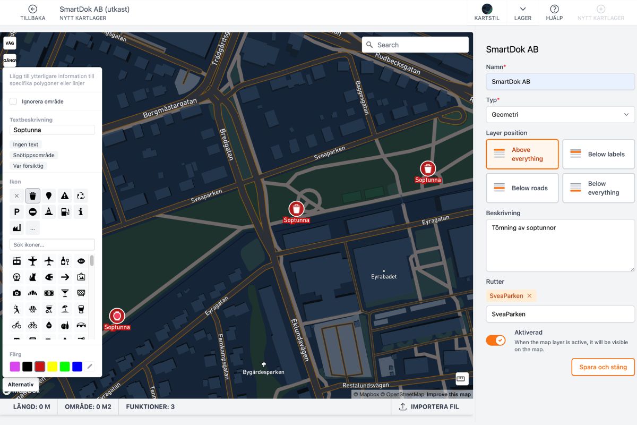Pick the camera icon

[x=17, y=293]
